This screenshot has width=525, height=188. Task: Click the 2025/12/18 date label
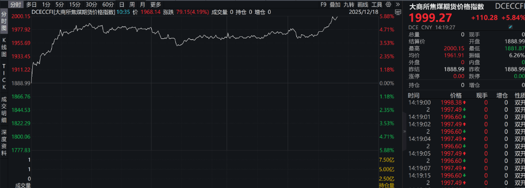coord(363,12)
